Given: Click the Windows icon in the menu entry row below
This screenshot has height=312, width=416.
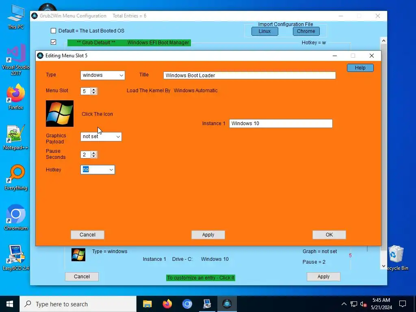Looking at the screenshot, I should (78, 255).
